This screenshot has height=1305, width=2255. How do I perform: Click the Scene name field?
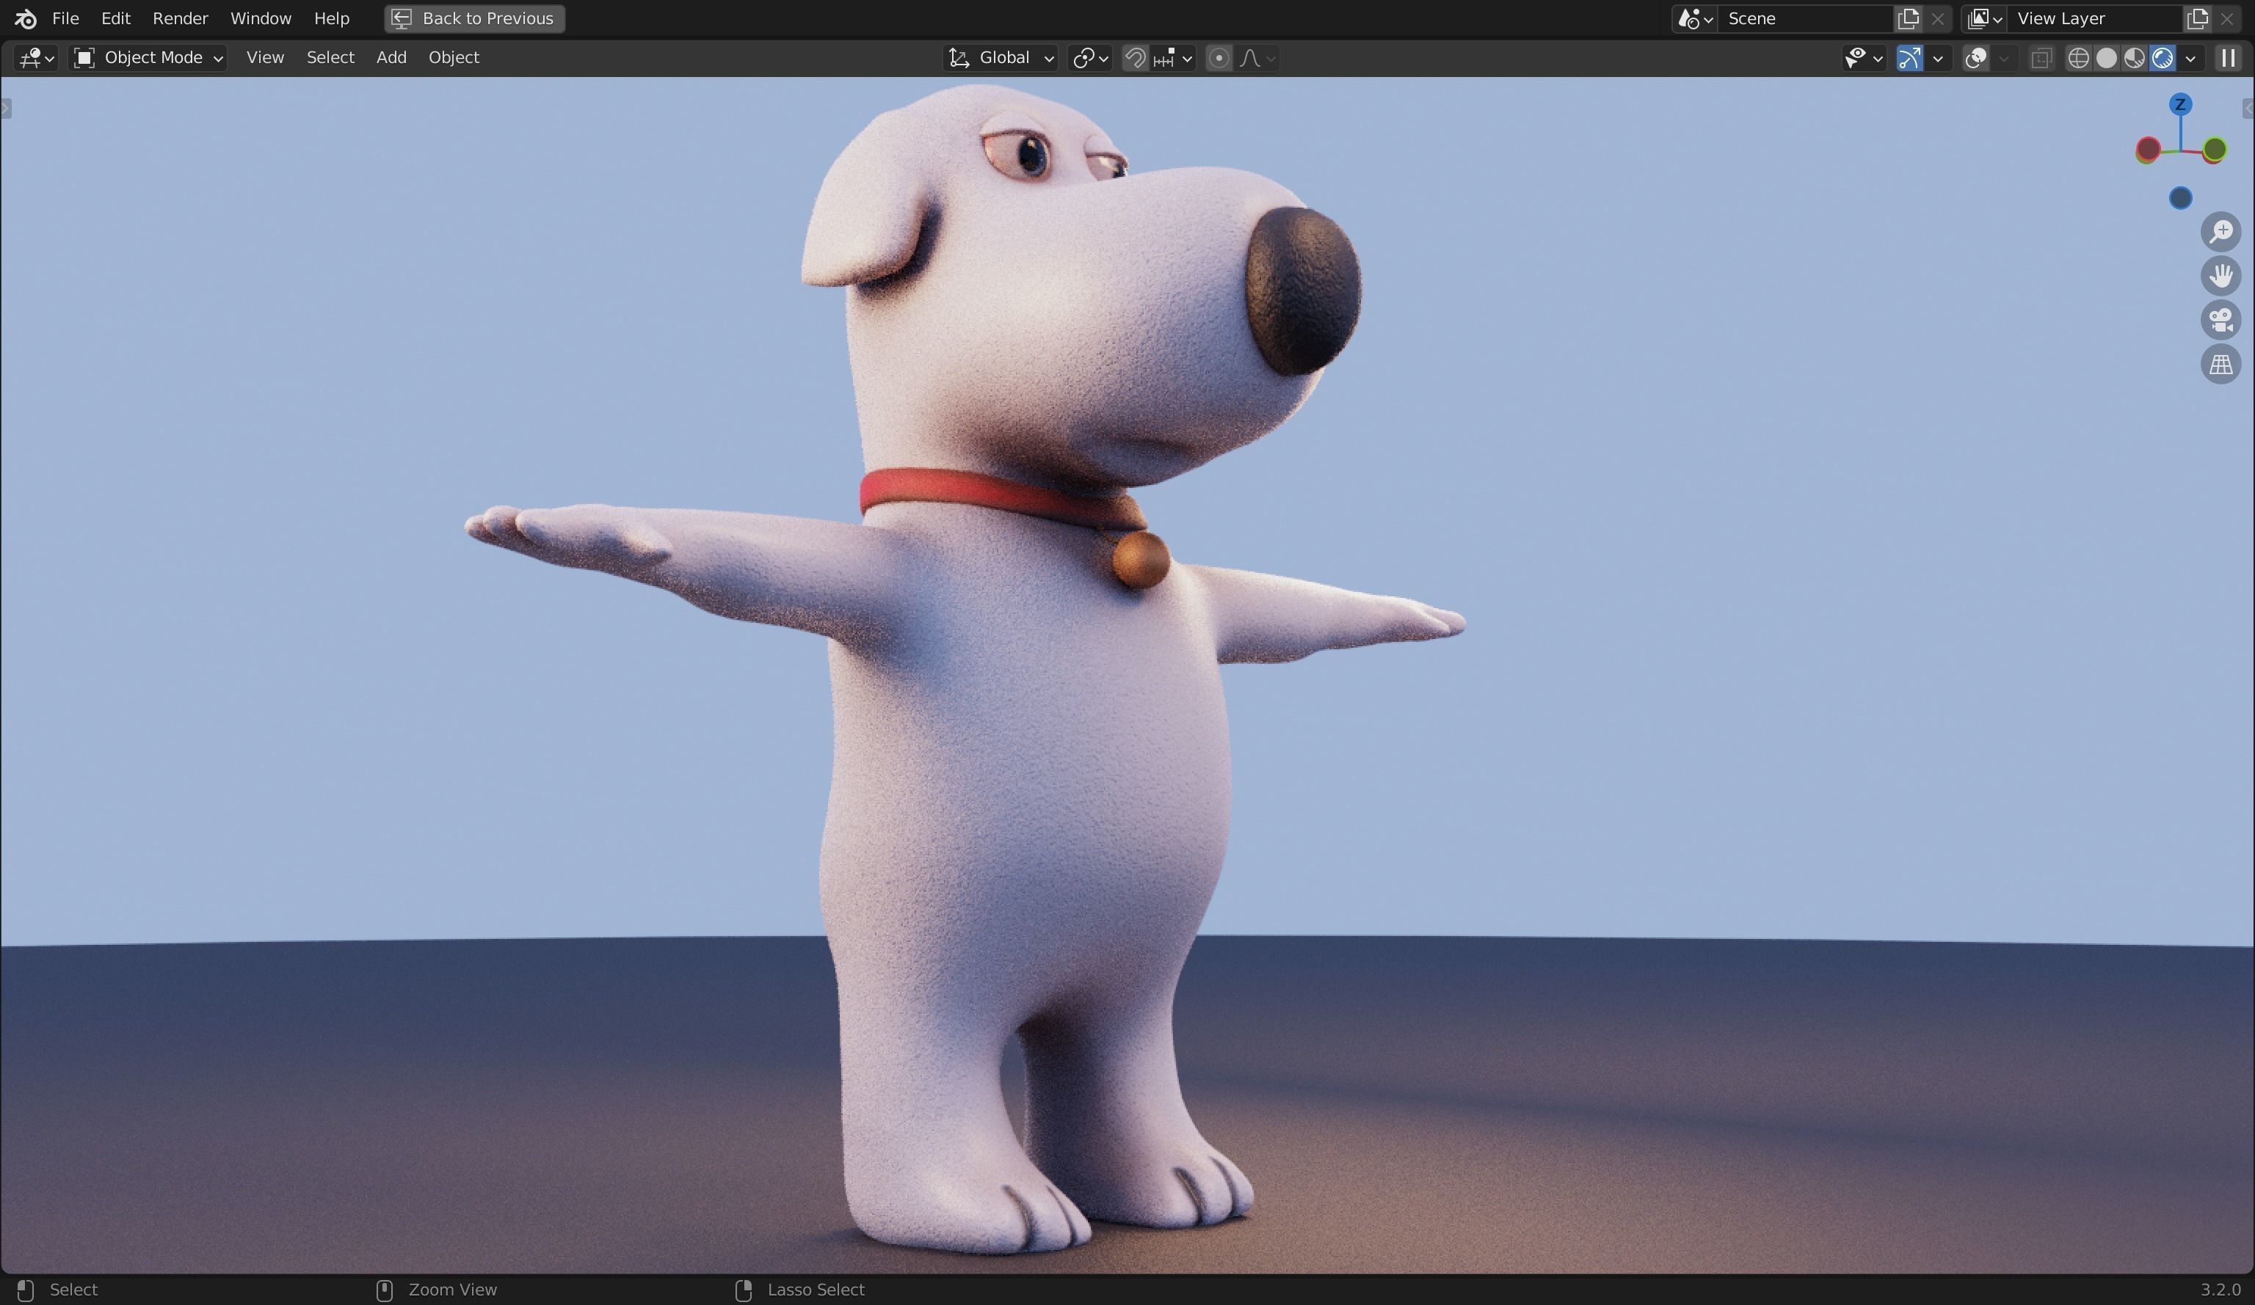click(x=1806, y=19)
